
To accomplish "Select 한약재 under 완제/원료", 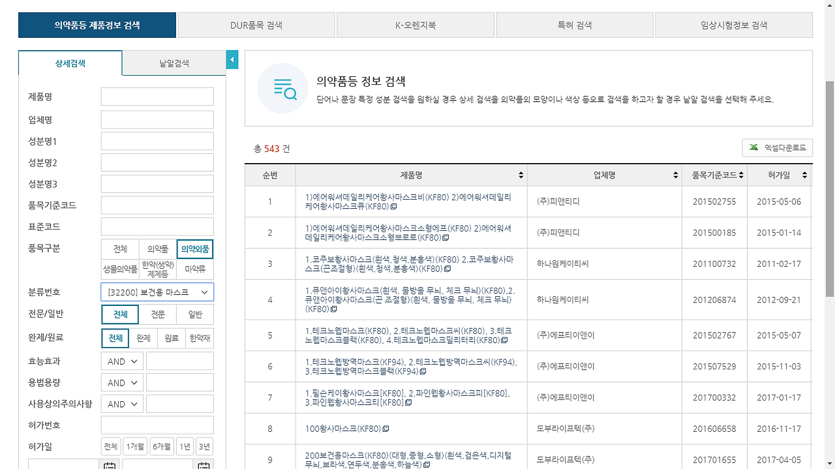I will 200,339.
